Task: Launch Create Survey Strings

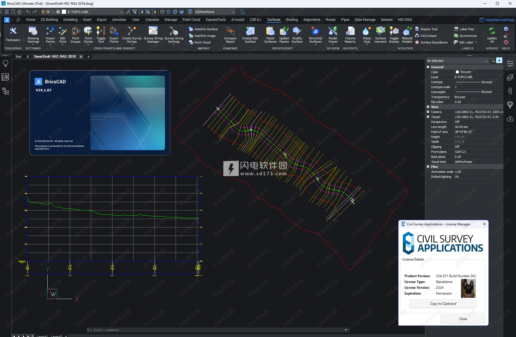Action: click(132, 35)
